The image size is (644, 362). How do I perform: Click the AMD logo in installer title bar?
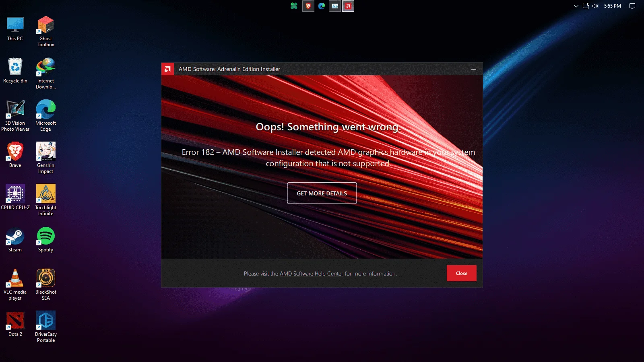point(167,69)
